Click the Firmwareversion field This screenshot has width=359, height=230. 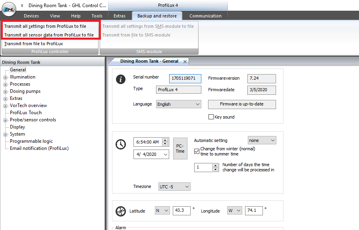pos(261,79)
